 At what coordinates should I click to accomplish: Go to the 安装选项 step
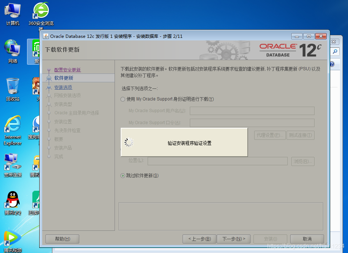tap(63, 87)
